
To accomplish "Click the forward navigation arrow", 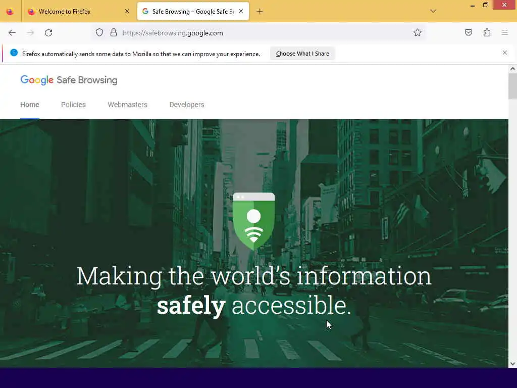I will point(30,33).
